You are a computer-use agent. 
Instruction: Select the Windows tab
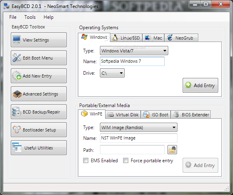point(94,37)
